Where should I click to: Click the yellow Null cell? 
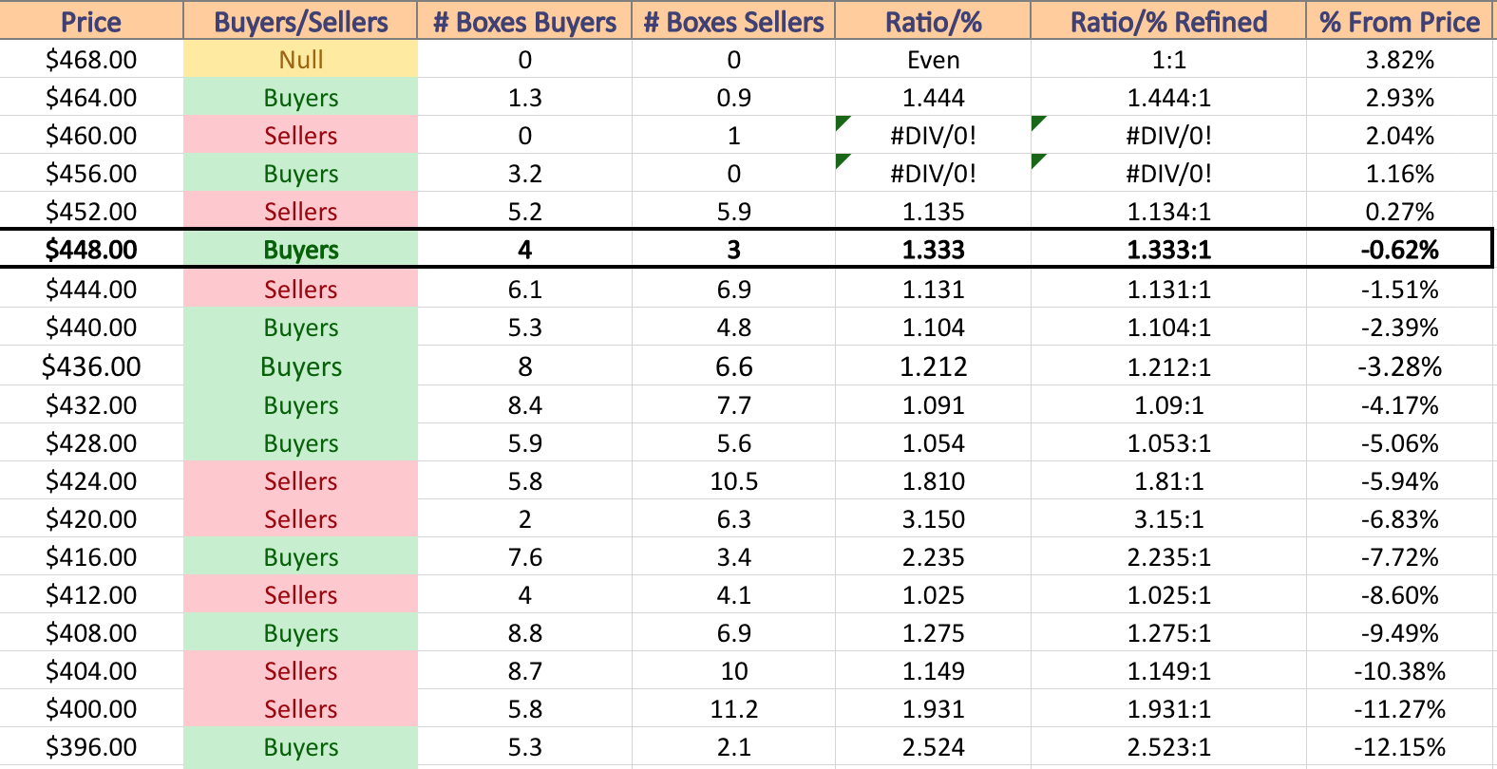(x=300, y=60)
